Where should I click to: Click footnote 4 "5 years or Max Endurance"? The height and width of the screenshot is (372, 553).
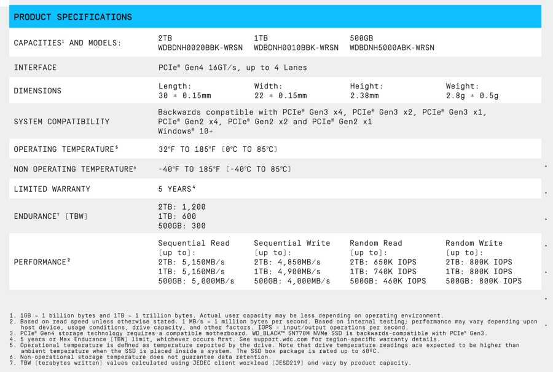224,339
